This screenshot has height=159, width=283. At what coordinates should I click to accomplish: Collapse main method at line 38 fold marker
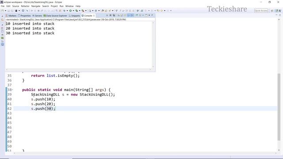pyautogui.click(x=12, y=90)
